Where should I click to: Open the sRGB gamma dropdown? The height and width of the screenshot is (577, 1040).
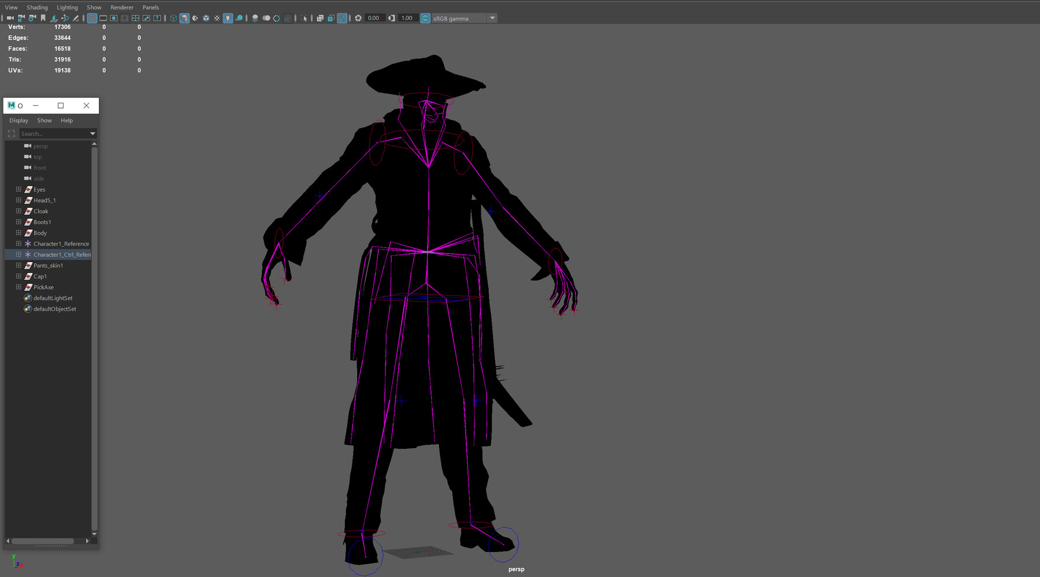tap(492, 18)
